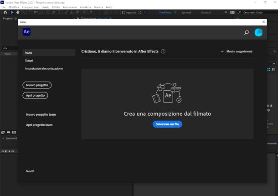
Task: Toggle the full-screen snapping icon beside Aggancio
Action: pyautogui.click(x=145, y=12)
